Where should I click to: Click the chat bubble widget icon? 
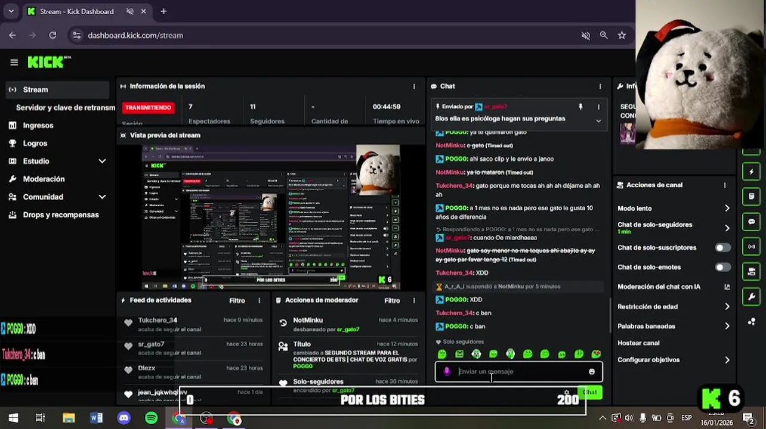[752, 222]
